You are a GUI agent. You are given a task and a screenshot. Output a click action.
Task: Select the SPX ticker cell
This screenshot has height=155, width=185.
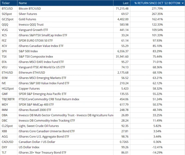(9, 51)
